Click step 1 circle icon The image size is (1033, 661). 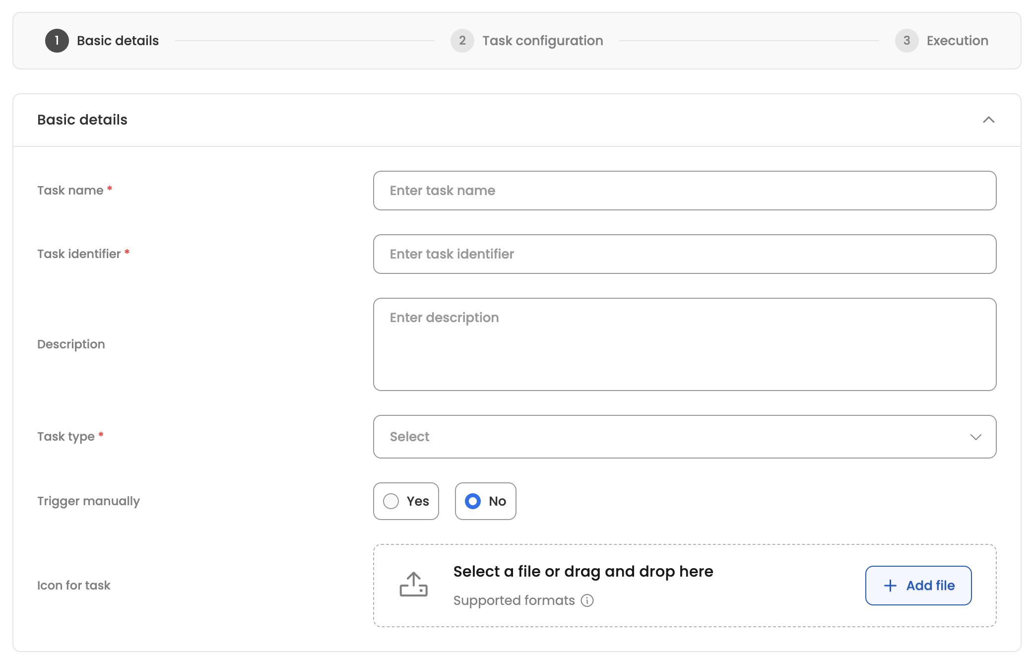pos(57,41)
